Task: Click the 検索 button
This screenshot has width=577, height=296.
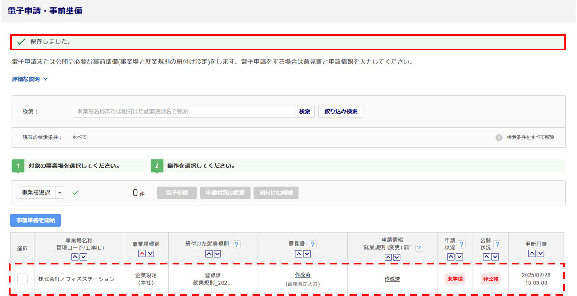Action: click(x=305, y=111)
